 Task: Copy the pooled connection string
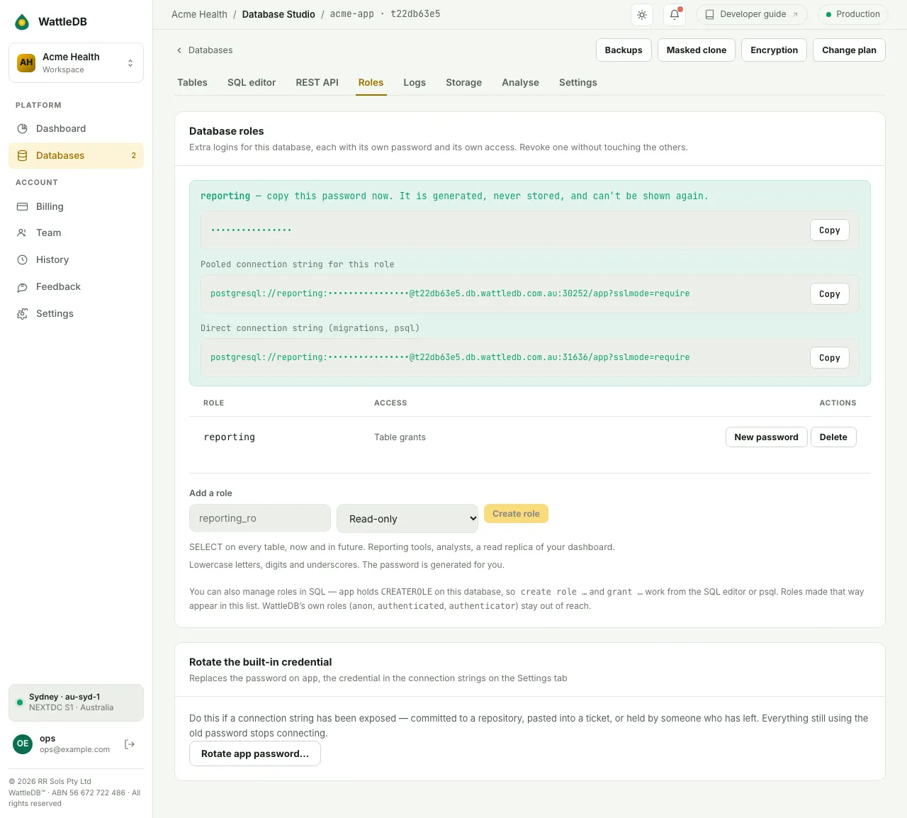(x=829, y=294)
